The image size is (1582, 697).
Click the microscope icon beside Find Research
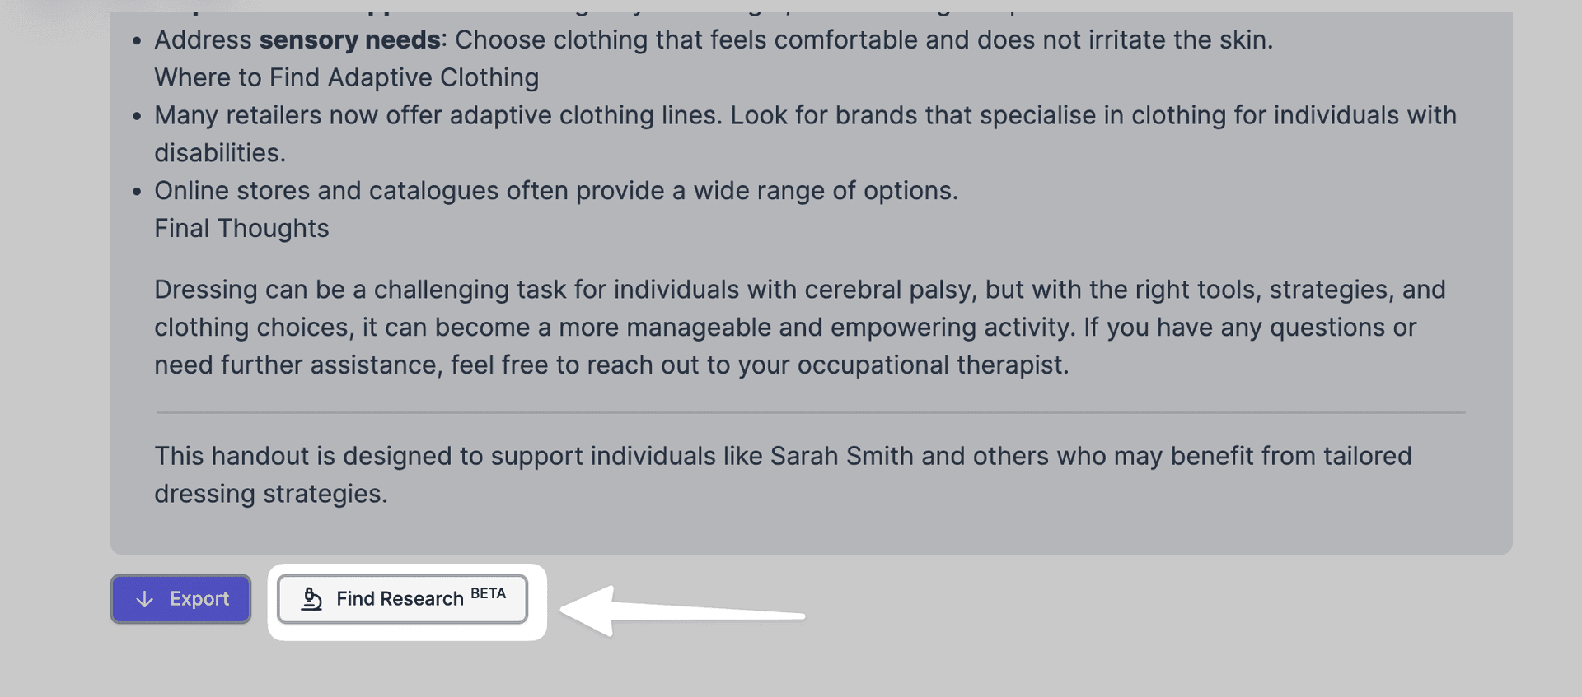311,599
